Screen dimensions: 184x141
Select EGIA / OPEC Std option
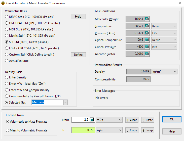(32, 48)
